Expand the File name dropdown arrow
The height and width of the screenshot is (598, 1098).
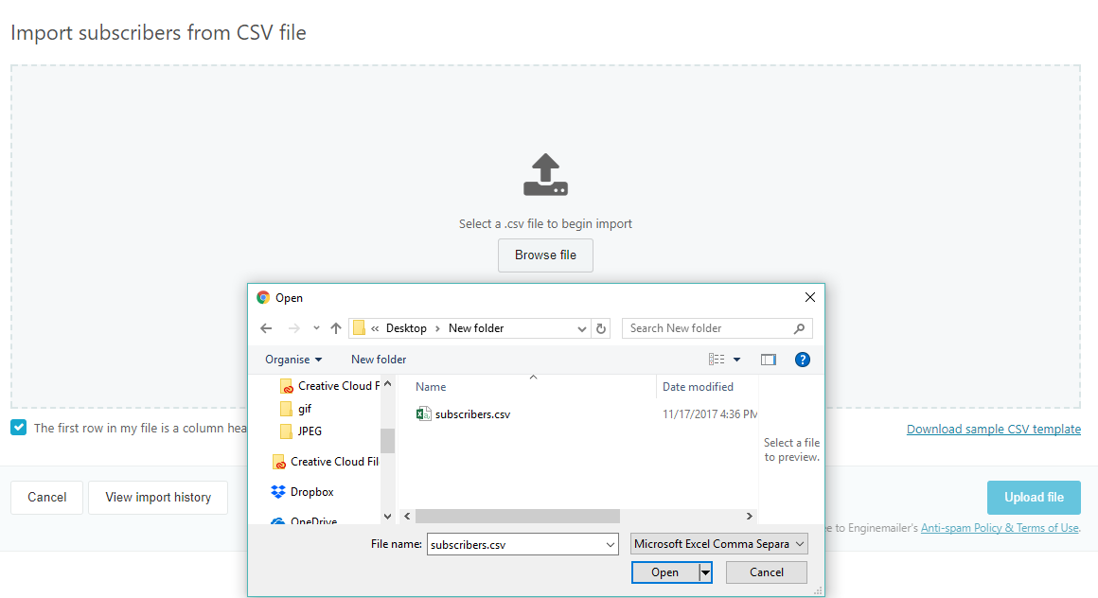(x=611, y=544)
